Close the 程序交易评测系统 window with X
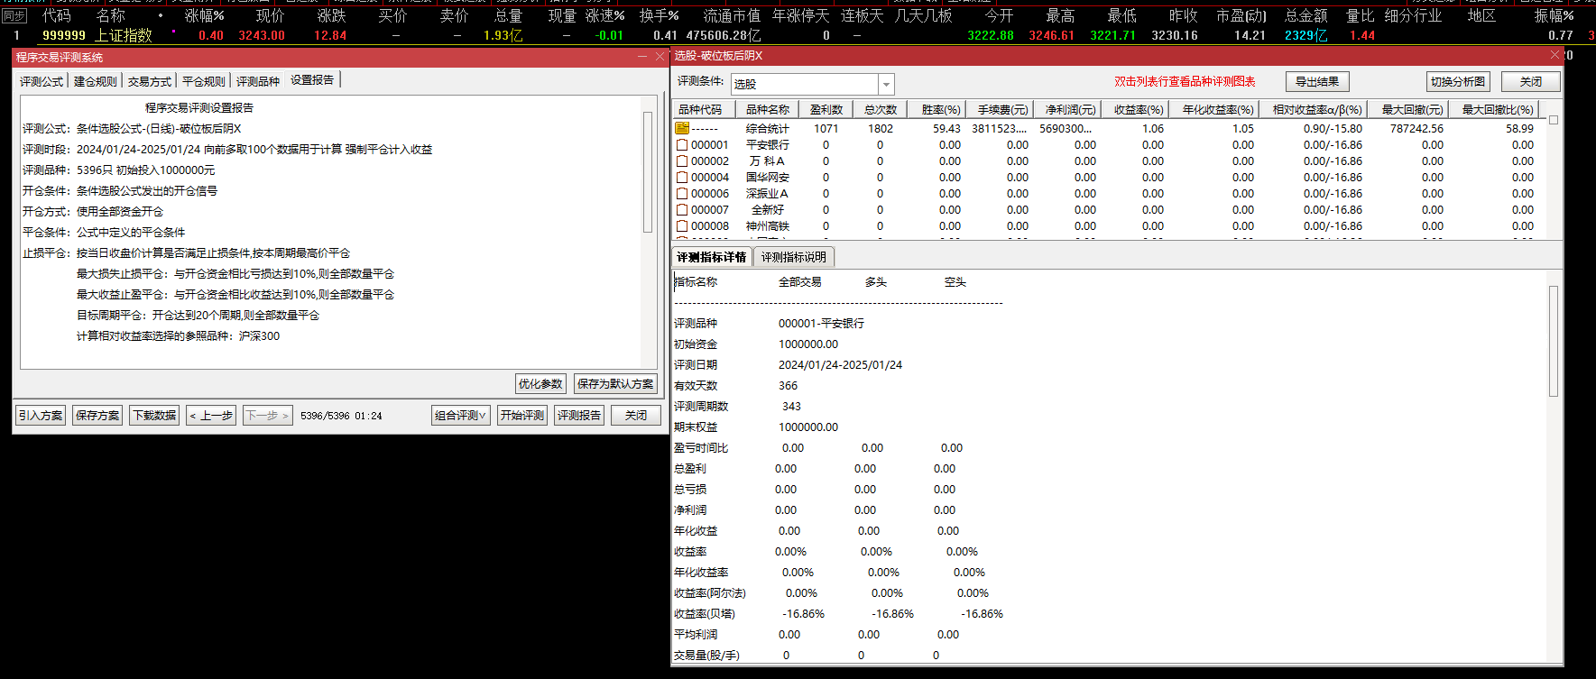The height and width of the screenshot is (679, 1596). pyautogui.click(x=660, y=56)
